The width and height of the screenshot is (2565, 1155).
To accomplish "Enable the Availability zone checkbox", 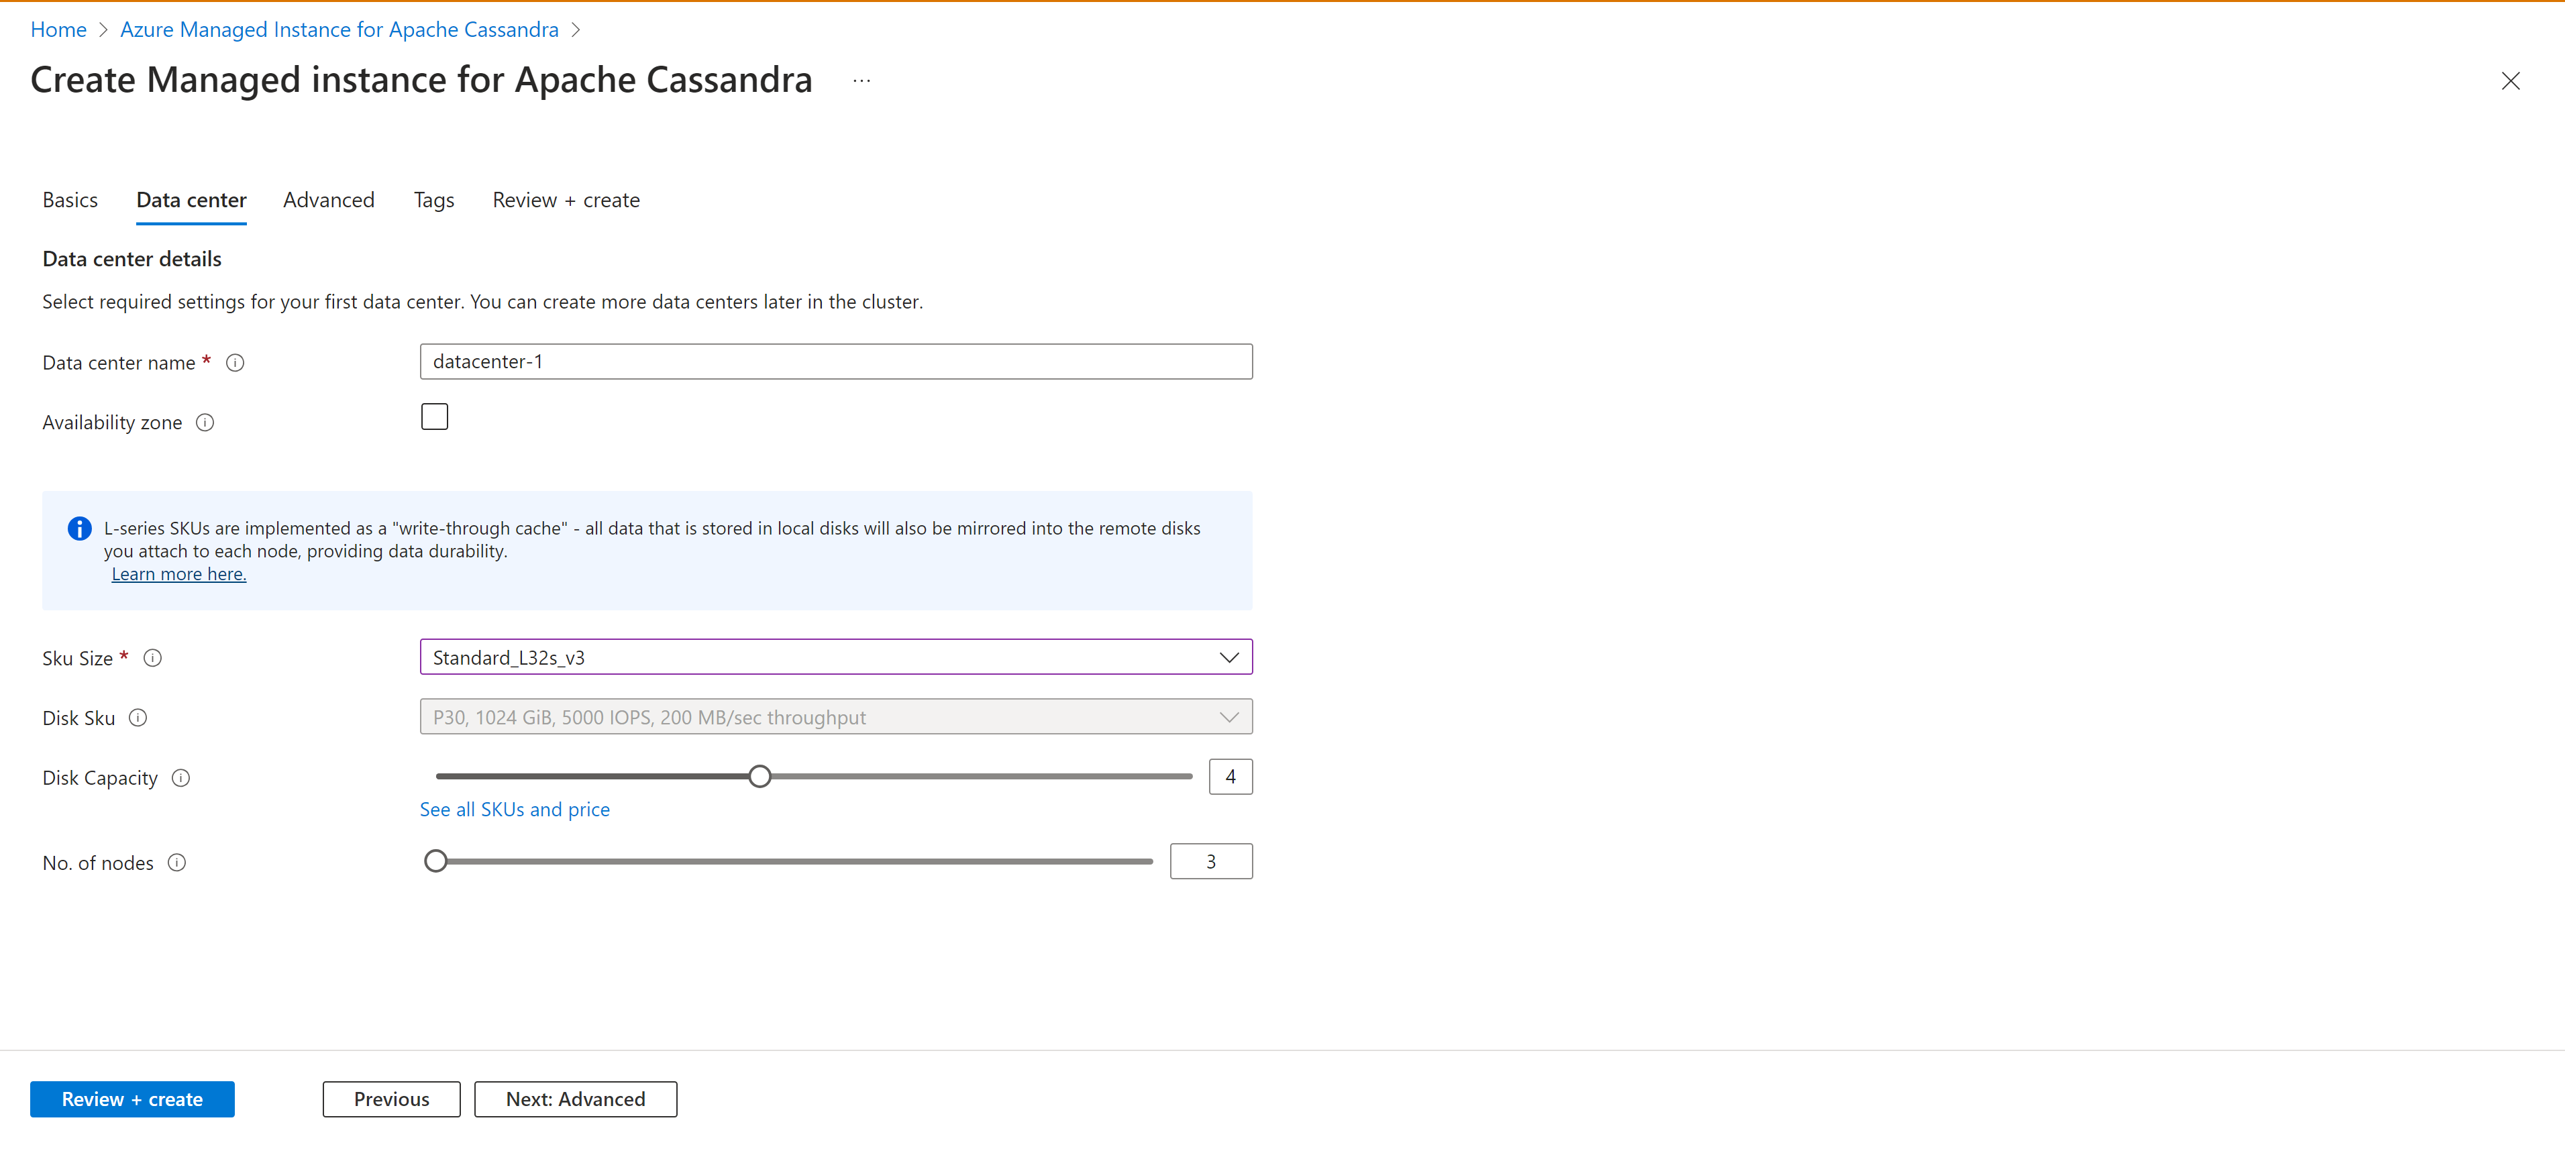I will pos(434,417).
